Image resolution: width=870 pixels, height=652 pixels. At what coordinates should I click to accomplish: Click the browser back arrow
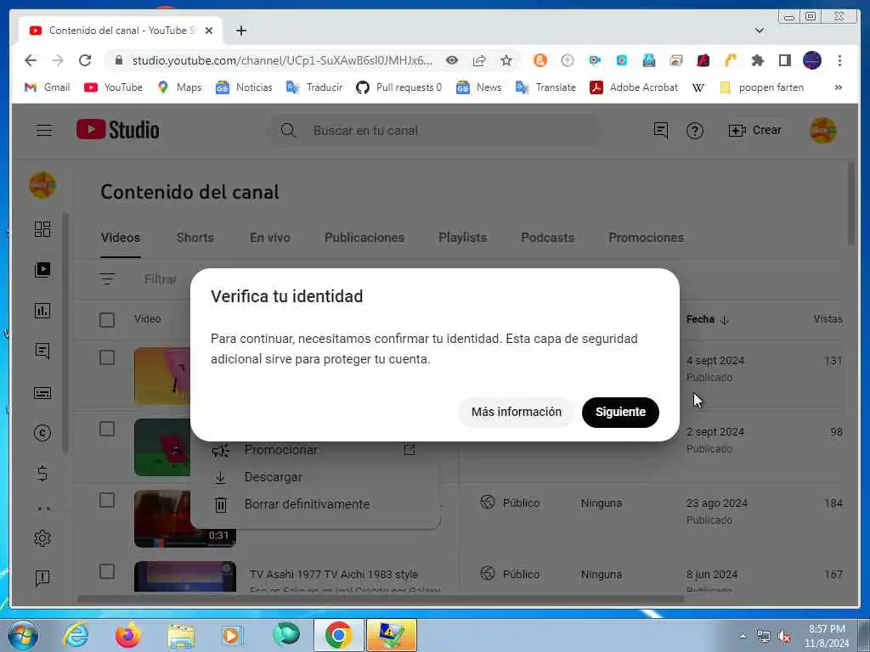[x=31, y=60]
